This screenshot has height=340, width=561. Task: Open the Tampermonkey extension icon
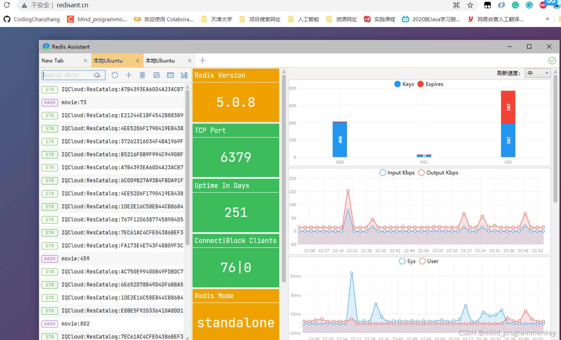coord(487,5)
